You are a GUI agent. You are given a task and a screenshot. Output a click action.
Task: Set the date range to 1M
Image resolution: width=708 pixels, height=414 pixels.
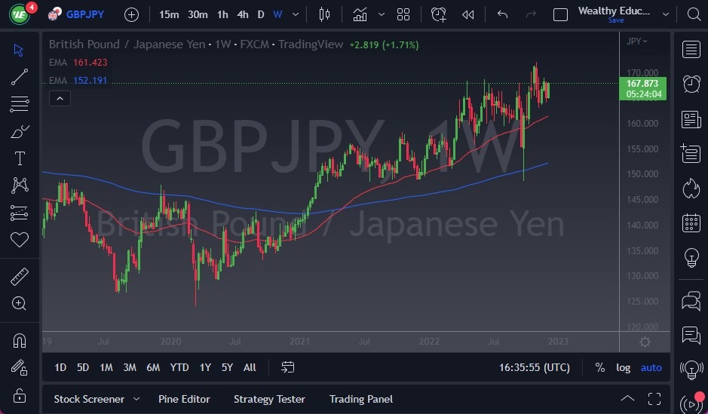106,367
